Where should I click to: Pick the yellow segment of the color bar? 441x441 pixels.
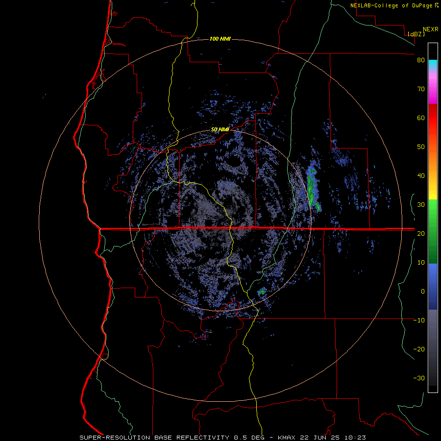coord(433,194)
